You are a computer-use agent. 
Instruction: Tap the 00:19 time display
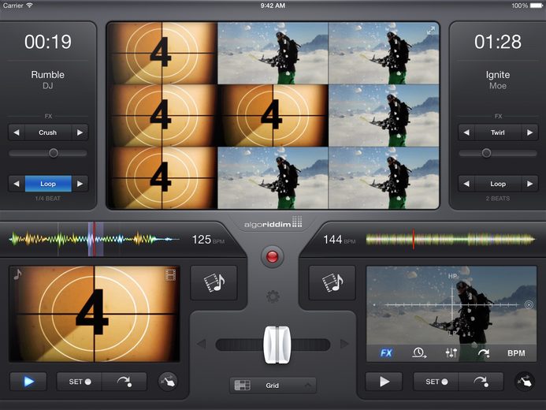click(48, 42)
